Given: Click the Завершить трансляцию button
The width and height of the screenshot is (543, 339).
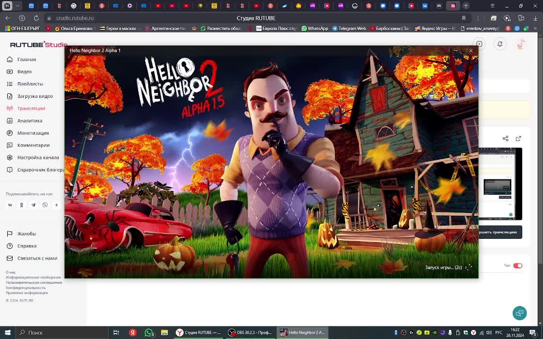Looking at the screenshot, I should [x=500, y=232].
